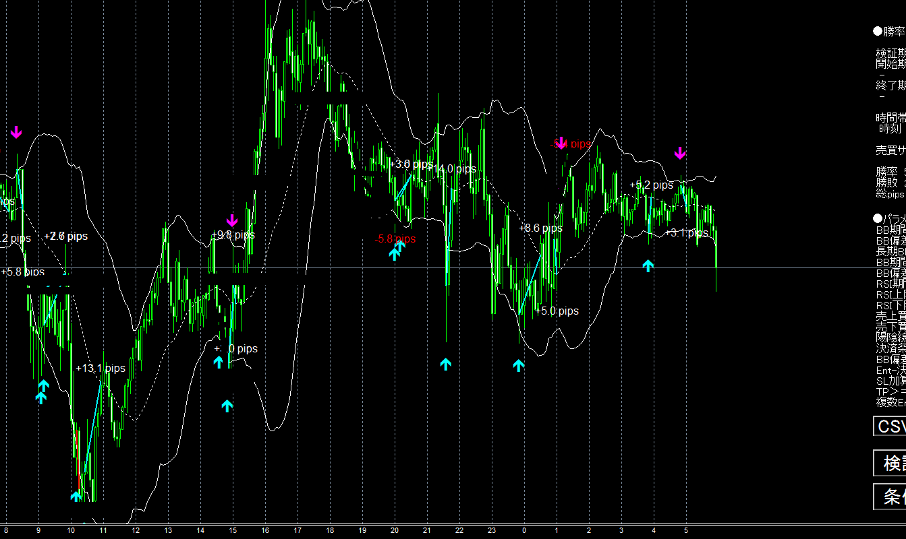The width and height of the screenshot is (906, 539).
Task: Click the magenta sell arrow near hour 5
Action: coord(680,153)
